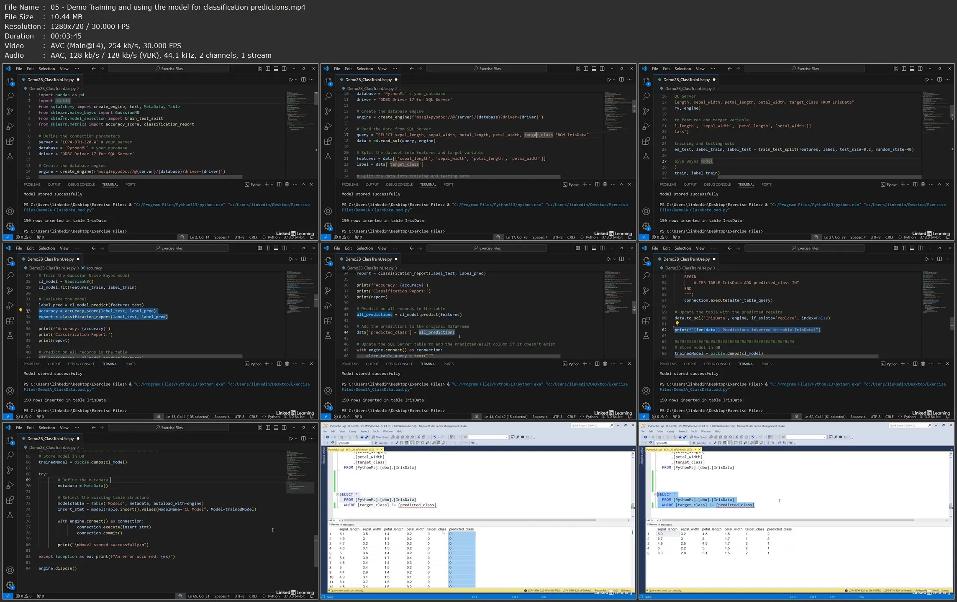The image size is (957, 602).
Task: Open terminal launch profile dropdown in the Ln 62, Col 1 frame
Action: [908, 364]
